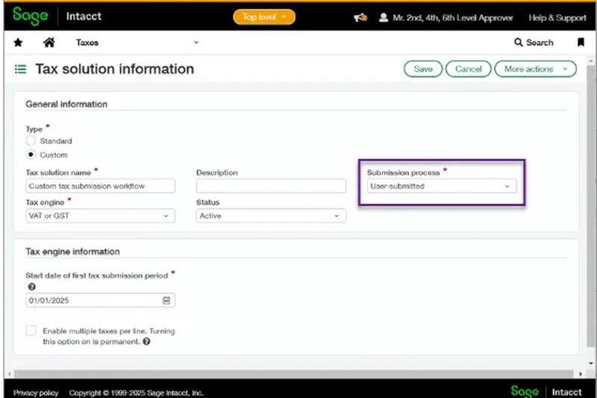Select the Standard type radio button

[x=31, y=140]
